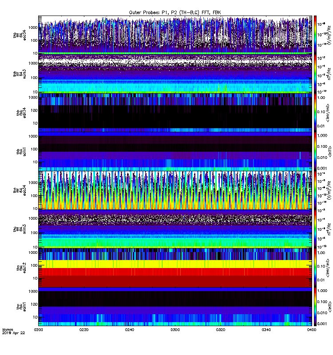Click '0.100' tick on thc fbk scm1 color bar
The width and height of the screenshot is (333, 355).
[x=322, y=302]
